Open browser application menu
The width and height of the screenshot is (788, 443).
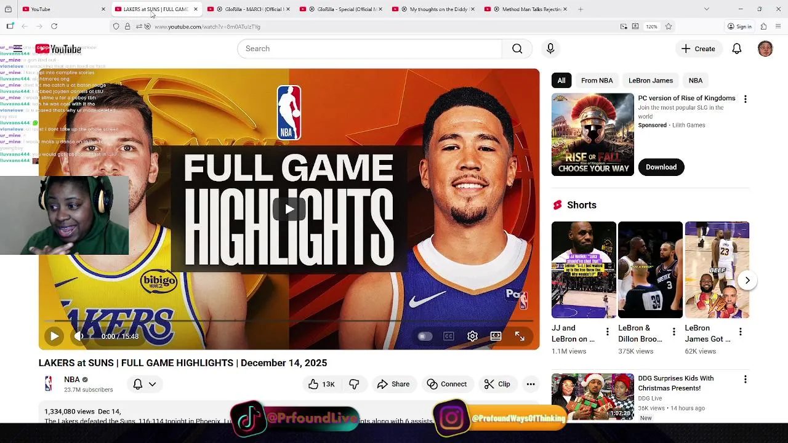778,26
